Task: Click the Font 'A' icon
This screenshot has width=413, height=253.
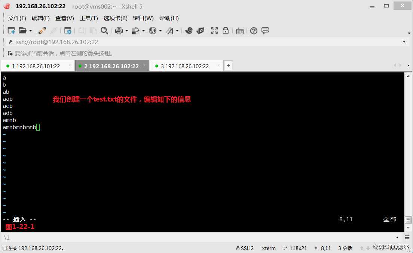Action: [169, 31]
